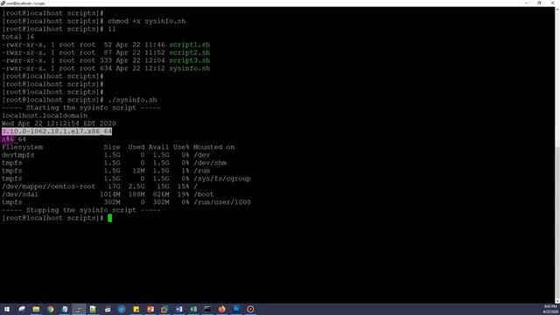Open File Explorer from the taskbar
The image size is (560, 315).
[x=36, y=309]
